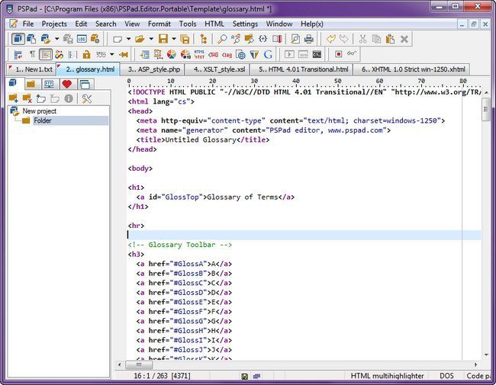Switch to the ASP_style.php tab

153,69
